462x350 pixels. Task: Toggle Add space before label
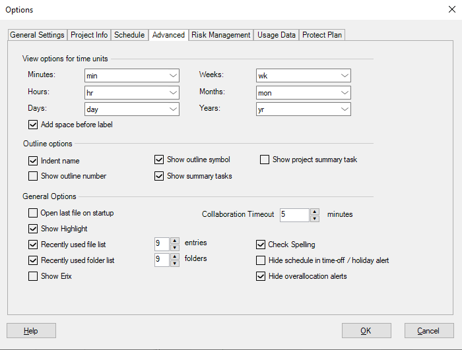coord(33,125)
